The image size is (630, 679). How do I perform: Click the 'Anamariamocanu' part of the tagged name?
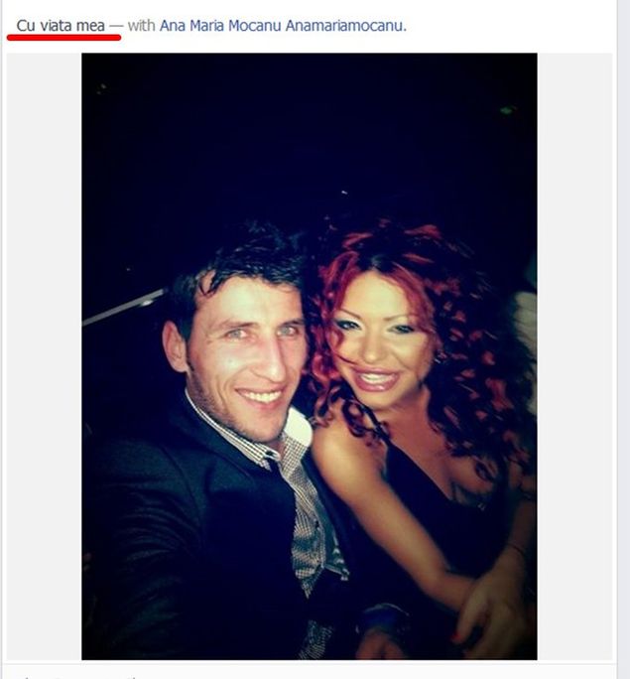click(345, 26)
